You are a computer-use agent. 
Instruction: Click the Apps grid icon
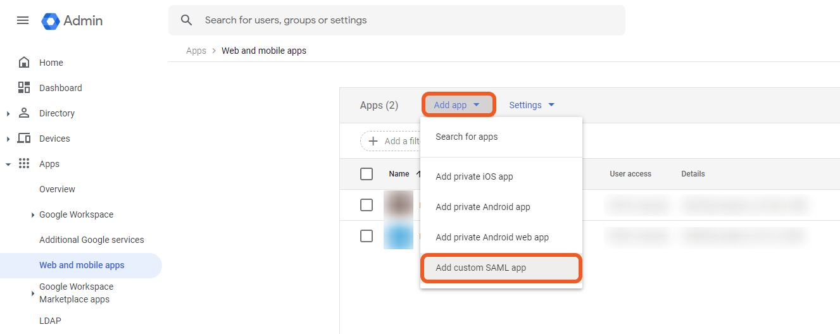24,164
